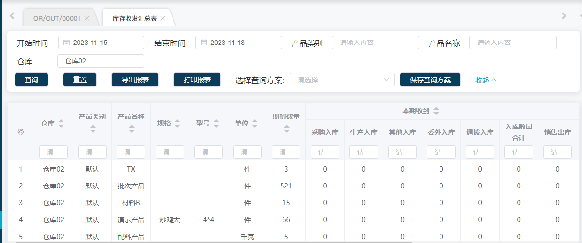Collapse the filter panel via 收起
Viewport: 582px width, 243px height.
486,80
